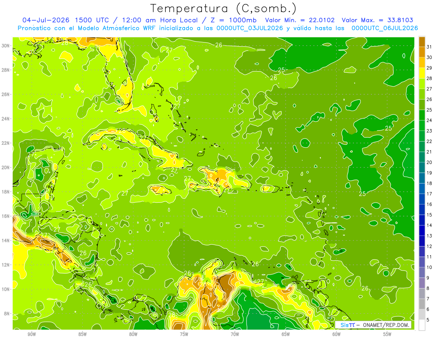Click the '18N' latitude label
The width and height of the screenshot is (439, 339).
point(6,192)
